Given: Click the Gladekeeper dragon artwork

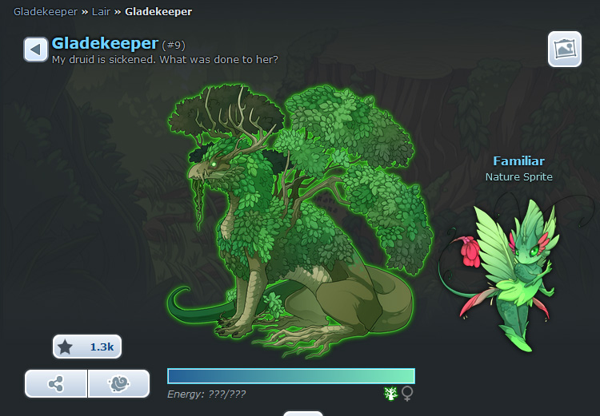Looking at the screenshot, I should pos(300,221).
